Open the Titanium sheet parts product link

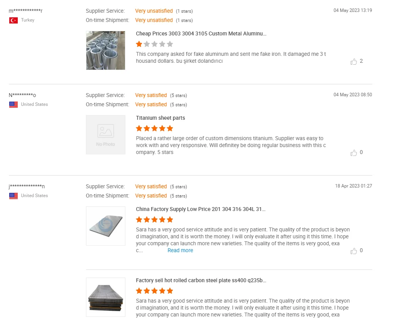[x=160, y=118]
